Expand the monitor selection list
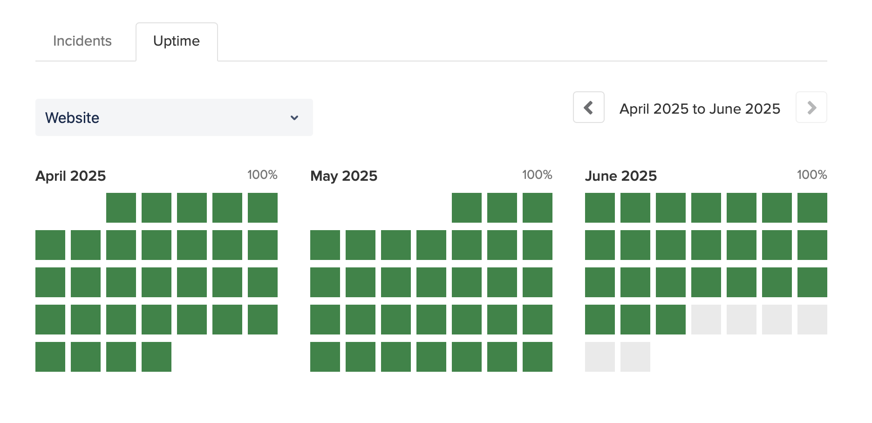 [x=174, y=117]
